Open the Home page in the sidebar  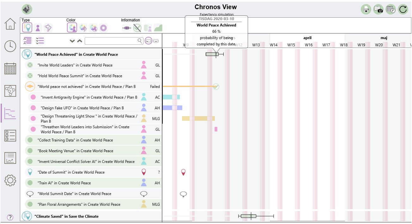pos(10,24)
